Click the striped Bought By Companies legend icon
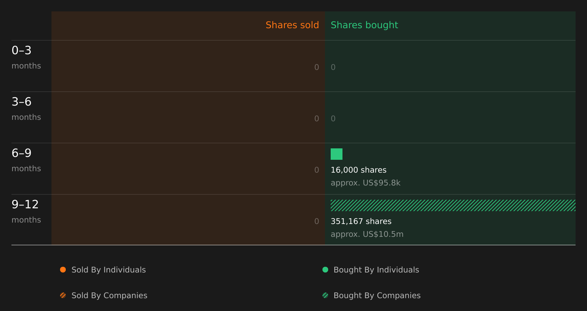 [x=325, y=295]
